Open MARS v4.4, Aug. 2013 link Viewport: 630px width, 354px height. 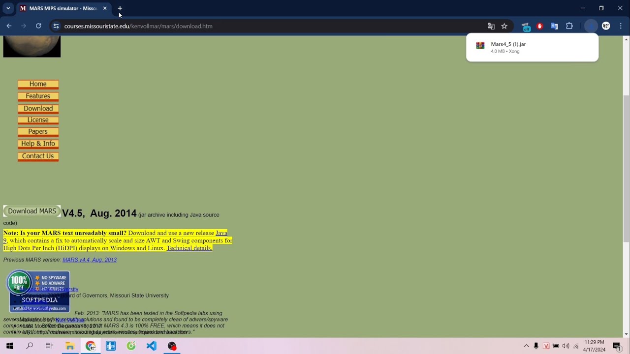point(90,260)
